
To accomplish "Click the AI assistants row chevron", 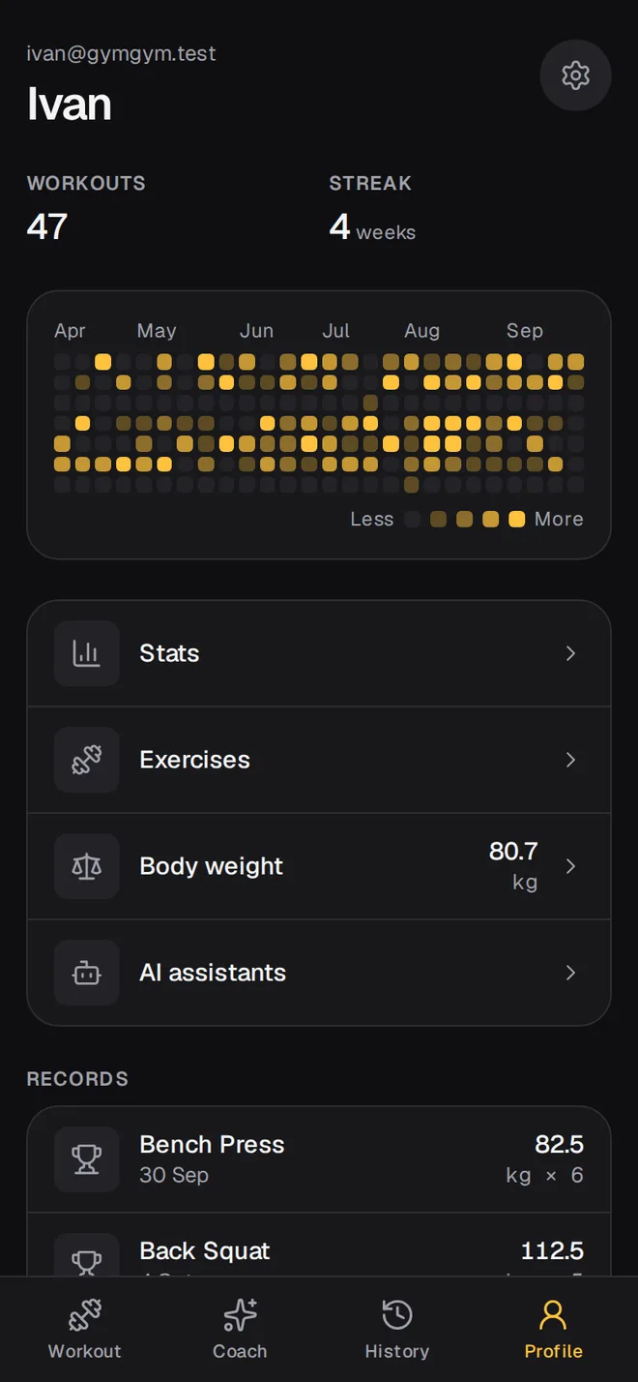I will pos(571,973).
